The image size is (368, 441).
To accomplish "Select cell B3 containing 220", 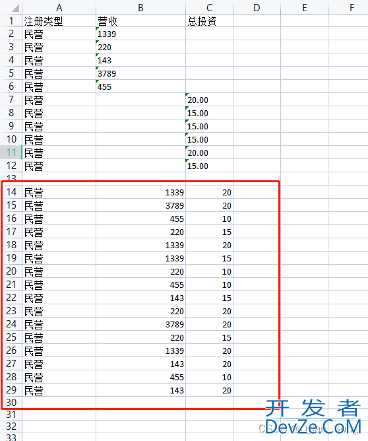I will pyautogui.click(x=140, y=47).
